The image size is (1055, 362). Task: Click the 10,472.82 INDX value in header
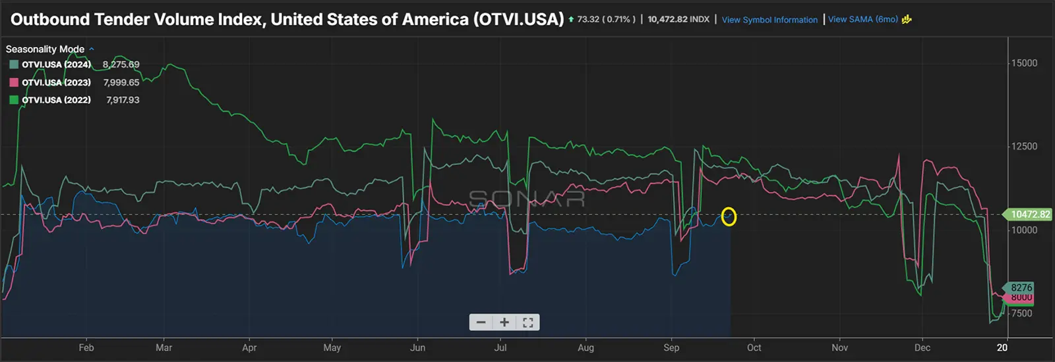(x=678, y=20)
